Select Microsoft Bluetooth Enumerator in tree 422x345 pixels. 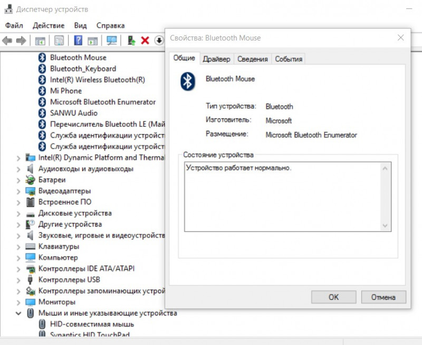pos(103,102)
